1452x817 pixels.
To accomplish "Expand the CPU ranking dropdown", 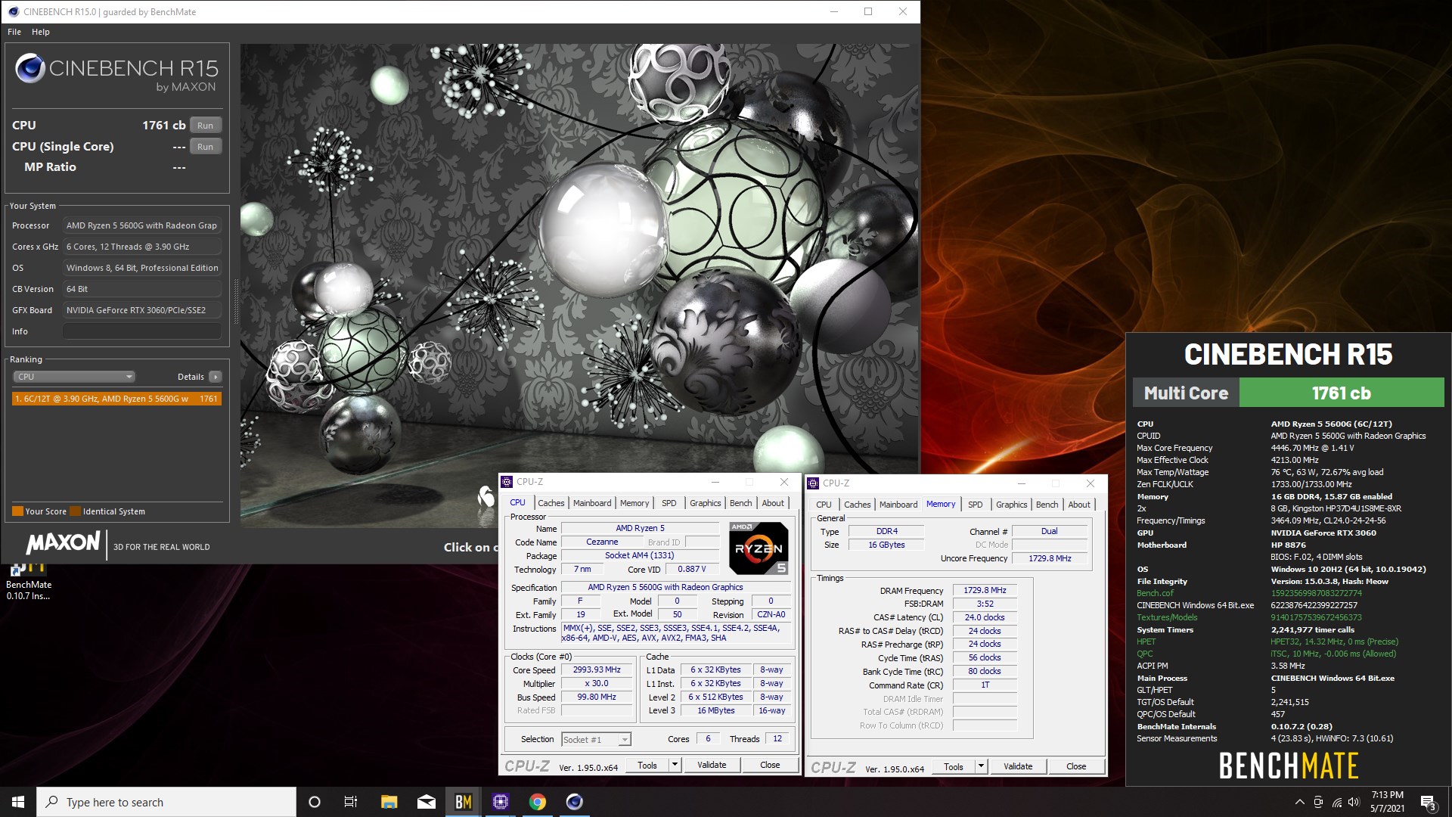I will 74,377.
